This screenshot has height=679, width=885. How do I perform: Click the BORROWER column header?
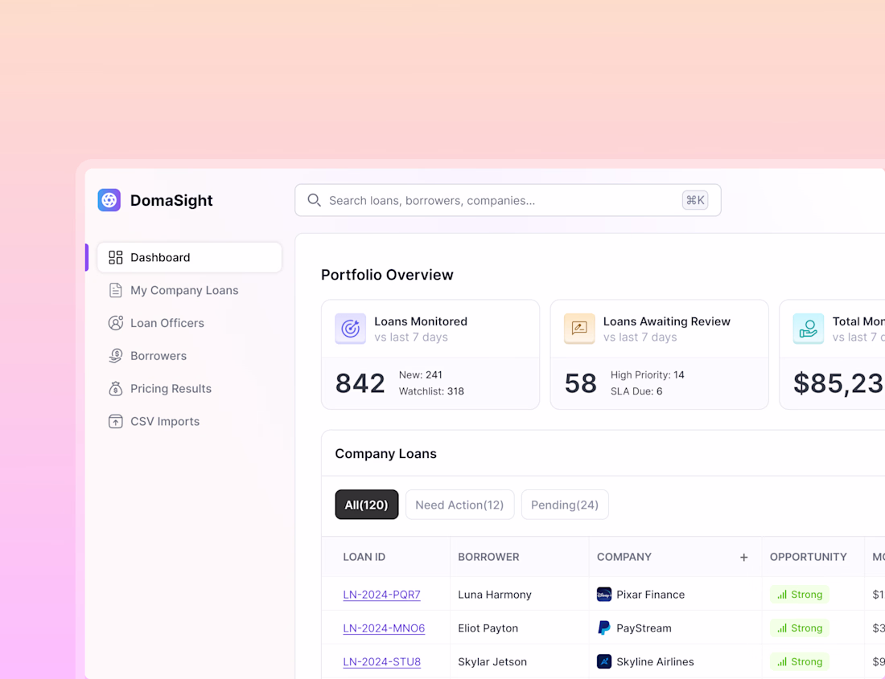488,557
